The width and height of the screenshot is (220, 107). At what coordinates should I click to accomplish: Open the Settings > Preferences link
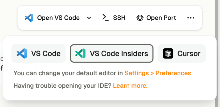[158, 73]
